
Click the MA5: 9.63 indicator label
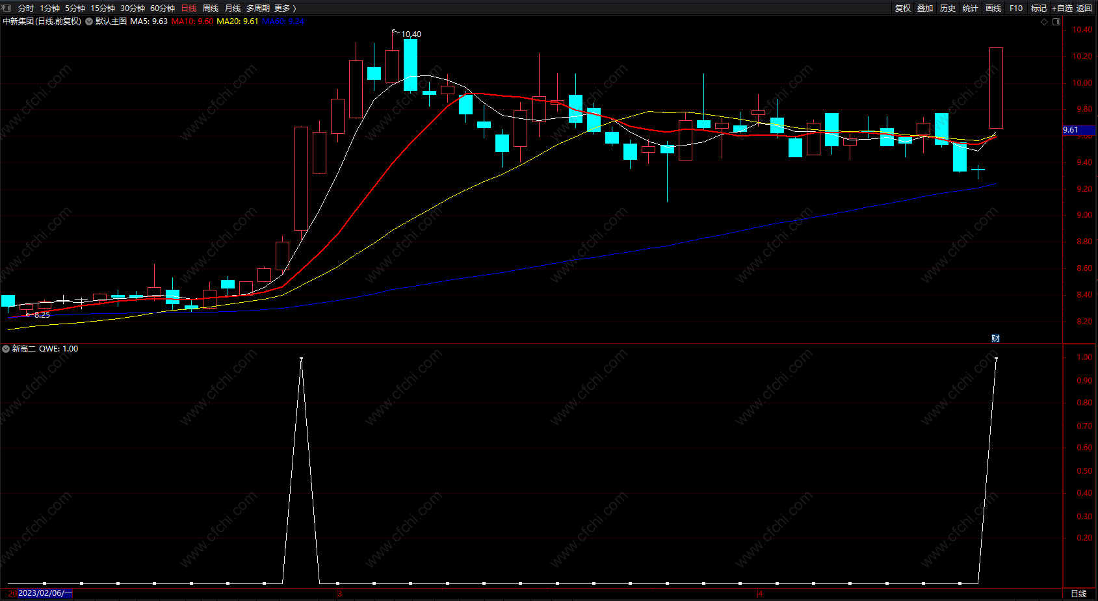[149, 21]
